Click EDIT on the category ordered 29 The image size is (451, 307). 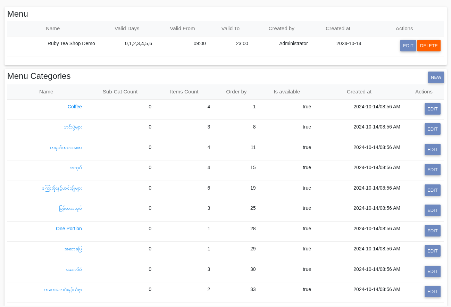pyautogui.click(x=432, y=251)
